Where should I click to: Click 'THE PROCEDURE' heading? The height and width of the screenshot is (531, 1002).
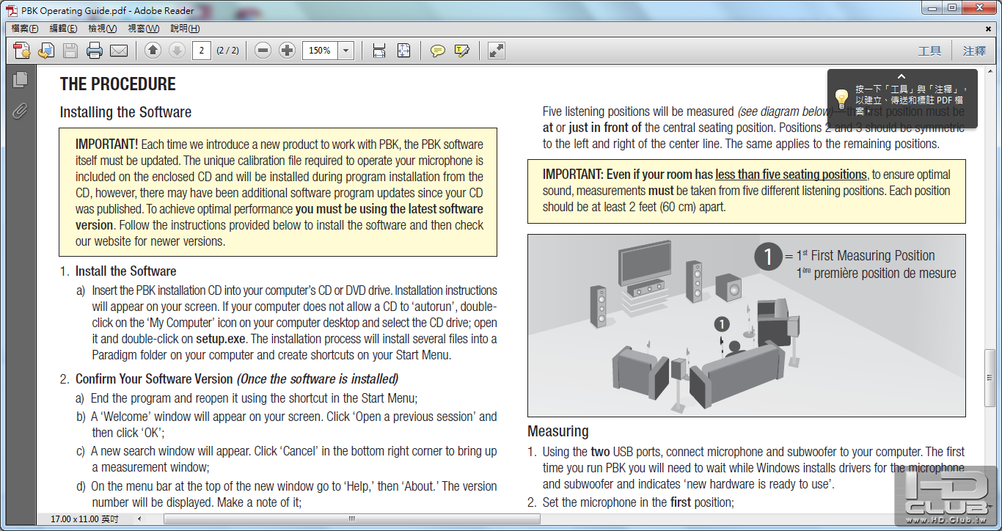coord(118,84)
